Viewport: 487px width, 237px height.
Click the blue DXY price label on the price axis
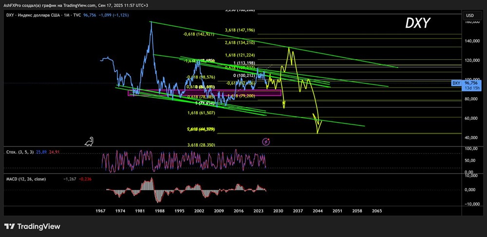pyautogui.click(x=456, y=83)
